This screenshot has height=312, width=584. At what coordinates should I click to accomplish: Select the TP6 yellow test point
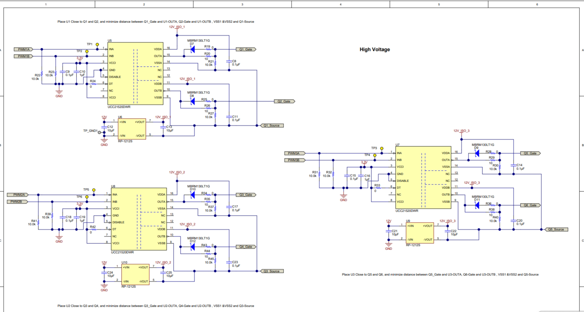pyautogui.click(x=87, y=197)
